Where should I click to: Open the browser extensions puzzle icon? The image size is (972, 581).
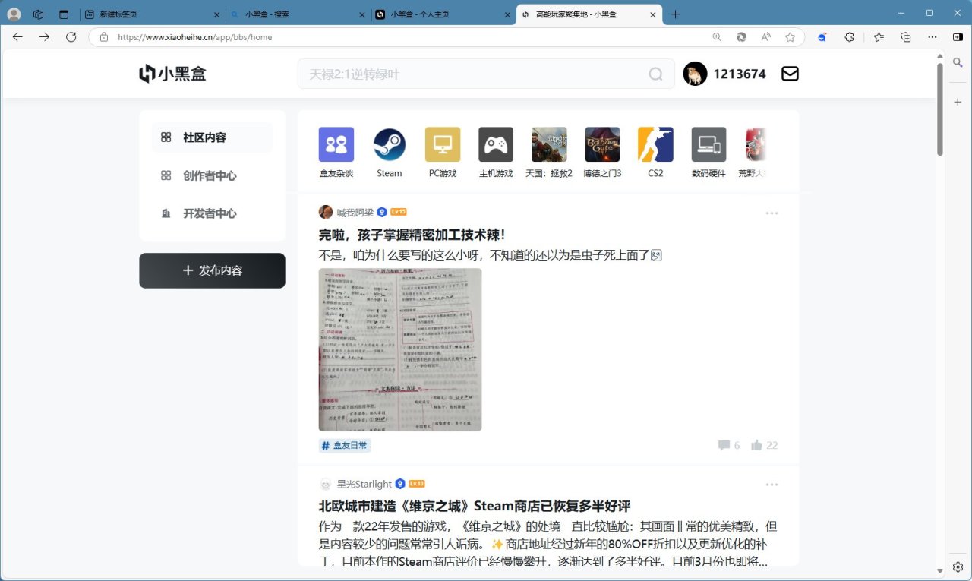click(x=850, y=36)
